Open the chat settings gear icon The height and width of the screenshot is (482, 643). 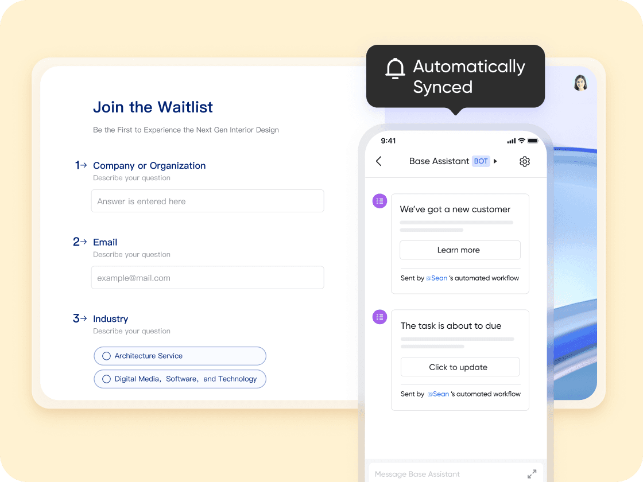click(x=525, y=161)
